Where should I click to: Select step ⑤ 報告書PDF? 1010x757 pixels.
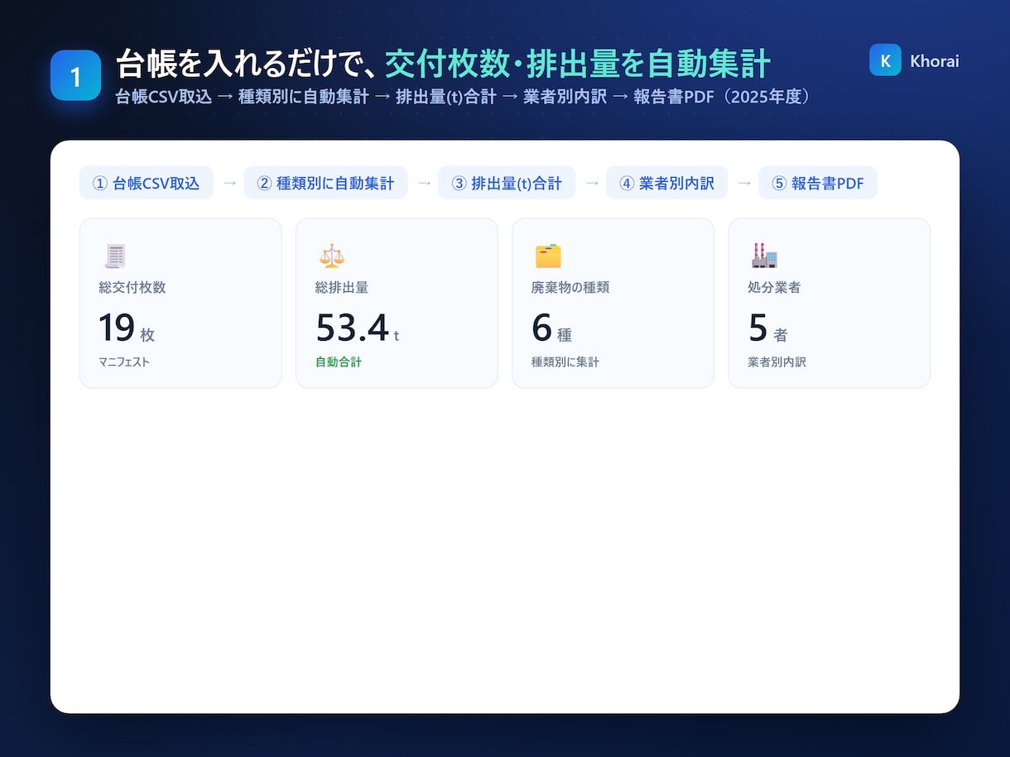point(818,183)
